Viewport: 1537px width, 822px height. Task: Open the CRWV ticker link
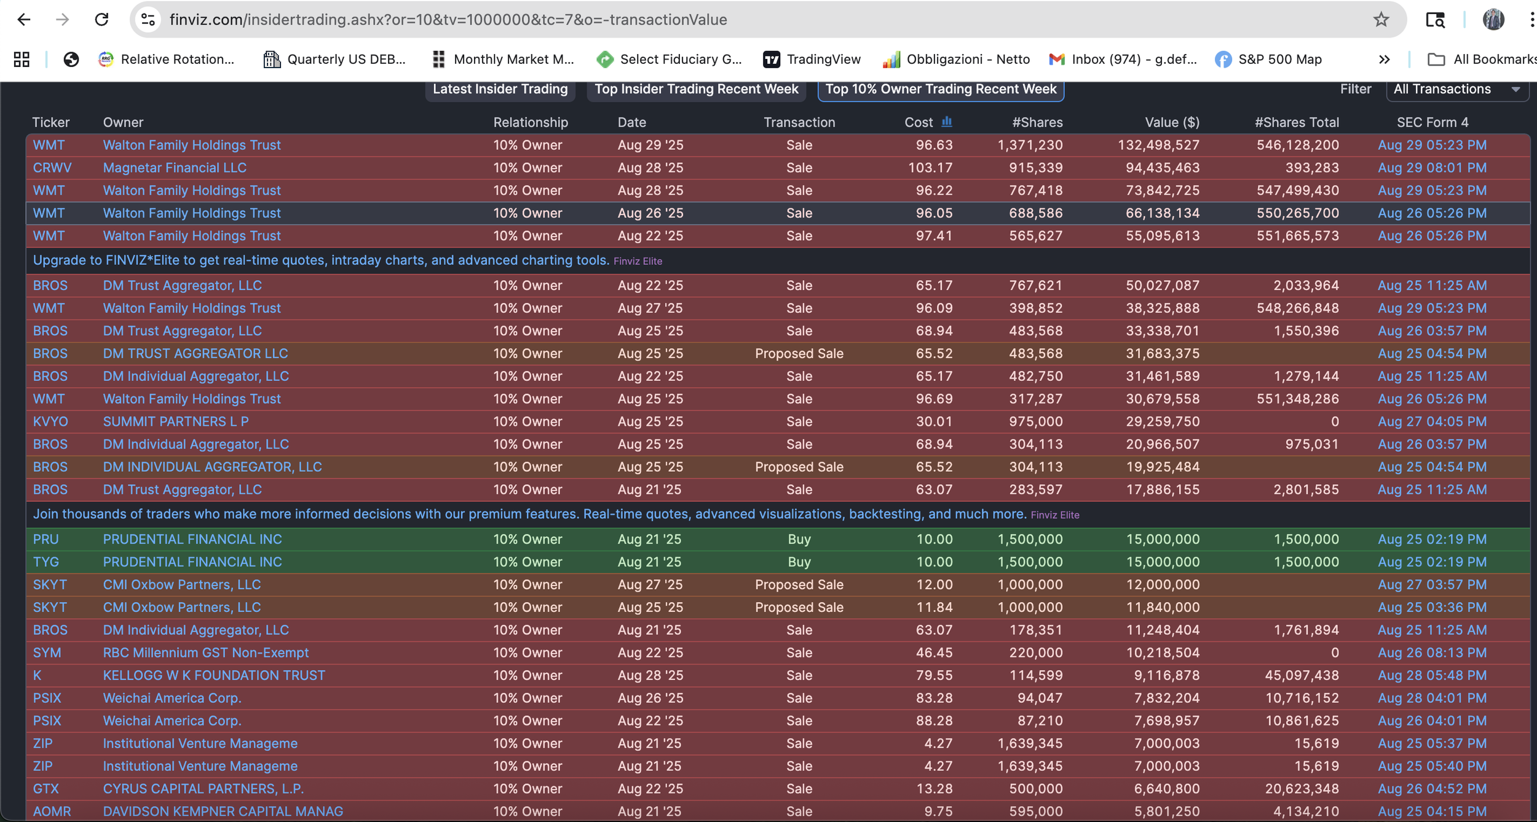pyautogui.click(x=52, y=168)
